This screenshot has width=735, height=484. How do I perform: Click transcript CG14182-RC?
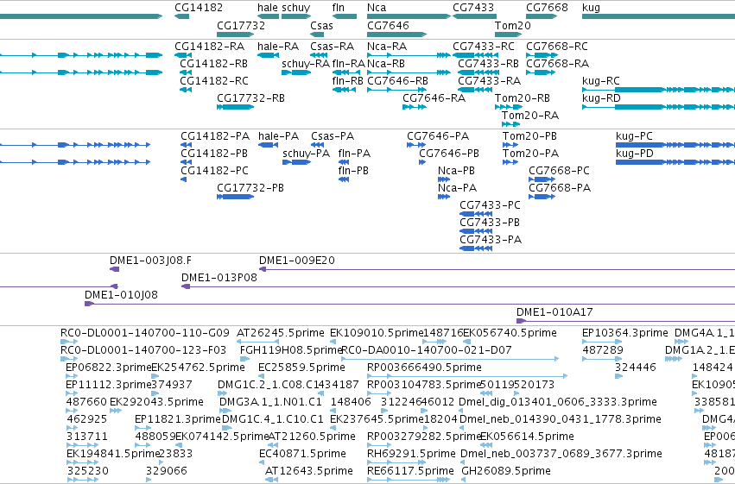tap(214, 81)
